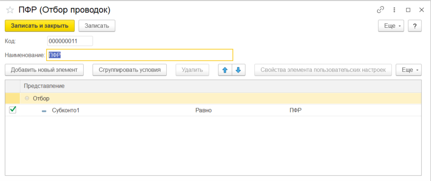Move element down with blue arrow
The image size is (431, 181).
[239, 70]
